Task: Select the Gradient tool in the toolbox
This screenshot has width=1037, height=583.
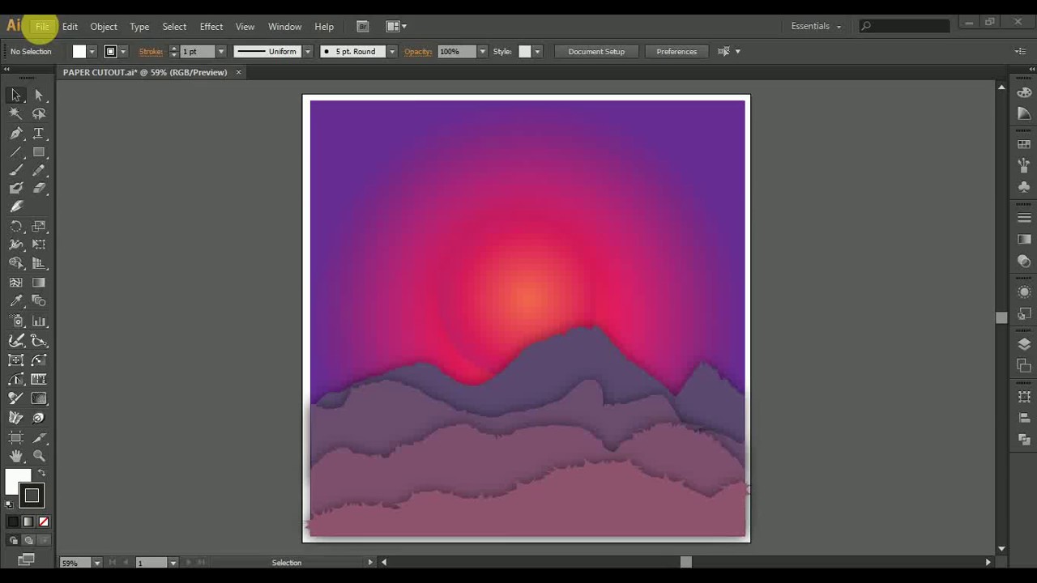Action: click(x=39, y=283)
